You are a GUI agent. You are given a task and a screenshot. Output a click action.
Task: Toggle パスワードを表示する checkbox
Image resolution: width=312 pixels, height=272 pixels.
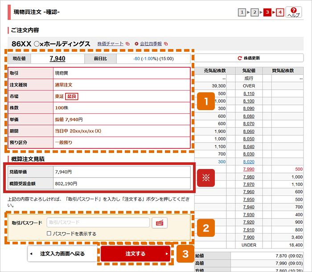(49, 233)
